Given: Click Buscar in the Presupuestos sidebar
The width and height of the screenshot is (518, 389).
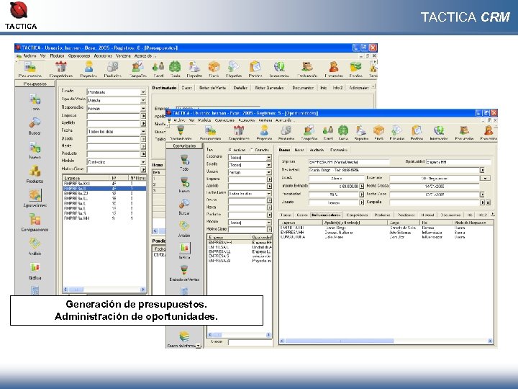Looking at the screenshot, I should (35, 126).
